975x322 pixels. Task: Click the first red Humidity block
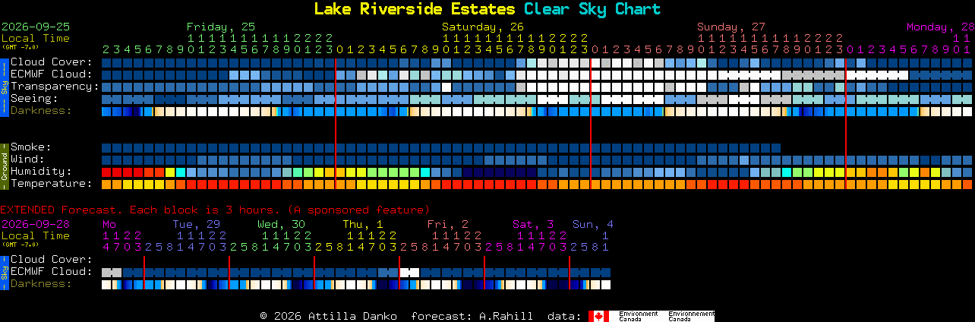click(x=106, y=172)
